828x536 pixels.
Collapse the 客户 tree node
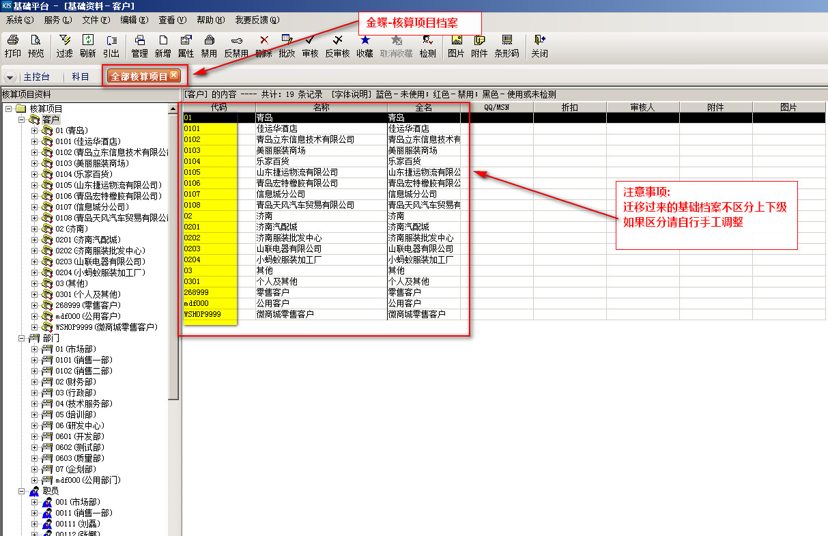tap(21, 119)
